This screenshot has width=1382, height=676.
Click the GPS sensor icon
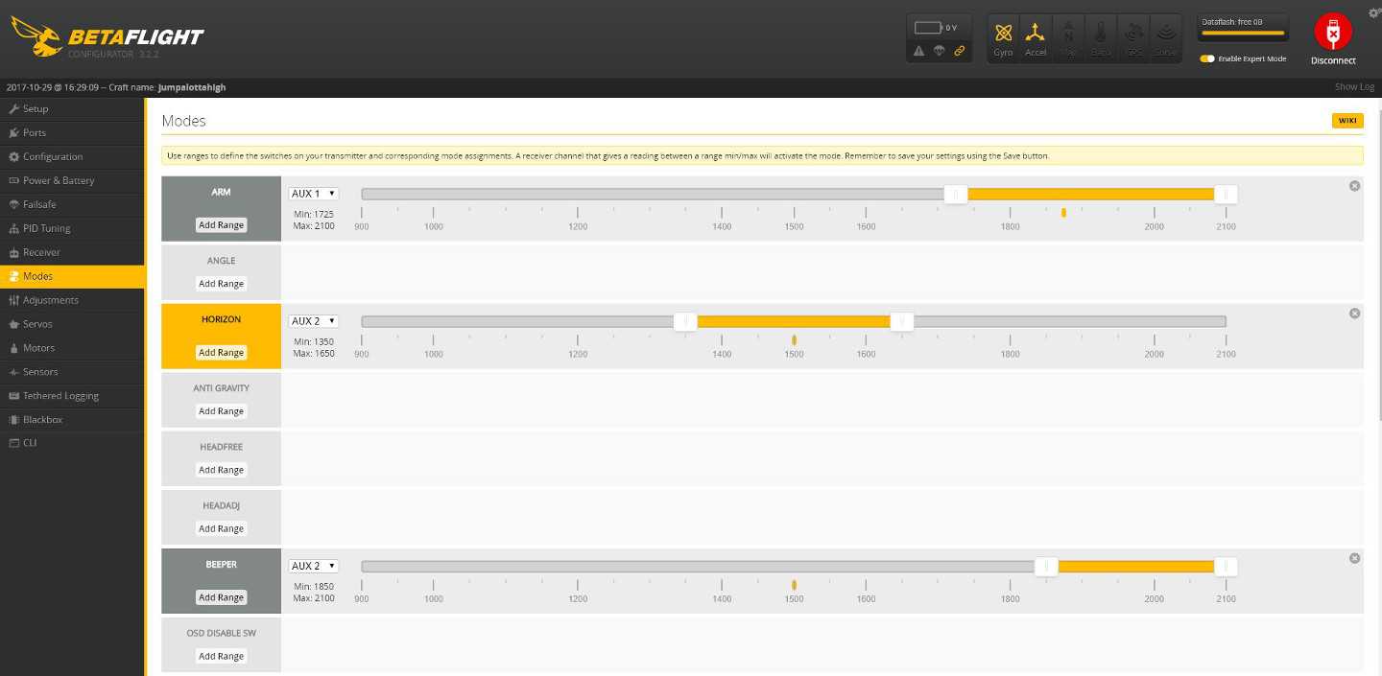pyautogui.click(x=1133, y=38)
